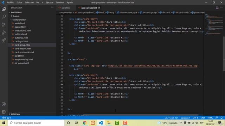Click errors and warnings status indicator
Viewport: 225px width, 126px height.
click(x=7, y=118)
